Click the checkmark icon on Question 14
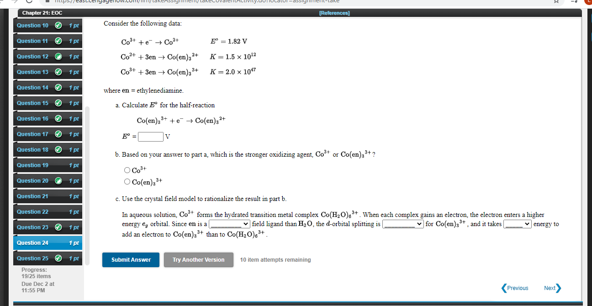This screenshot has width=592, height=306. [x=58, y=88]
